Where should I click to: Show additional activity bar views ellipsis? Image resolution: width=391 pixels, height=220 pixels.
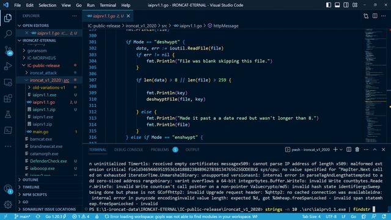(8, 147)
